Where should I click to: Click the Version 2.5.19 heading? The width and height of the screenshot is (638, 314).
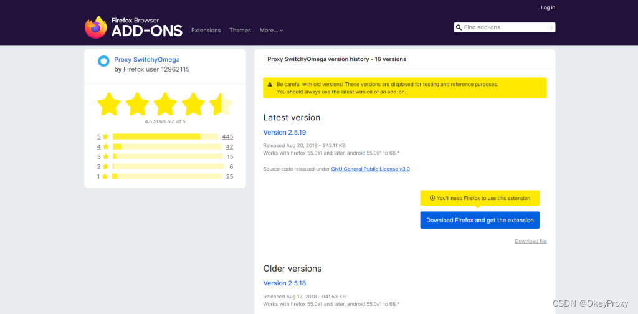[284, 132]
